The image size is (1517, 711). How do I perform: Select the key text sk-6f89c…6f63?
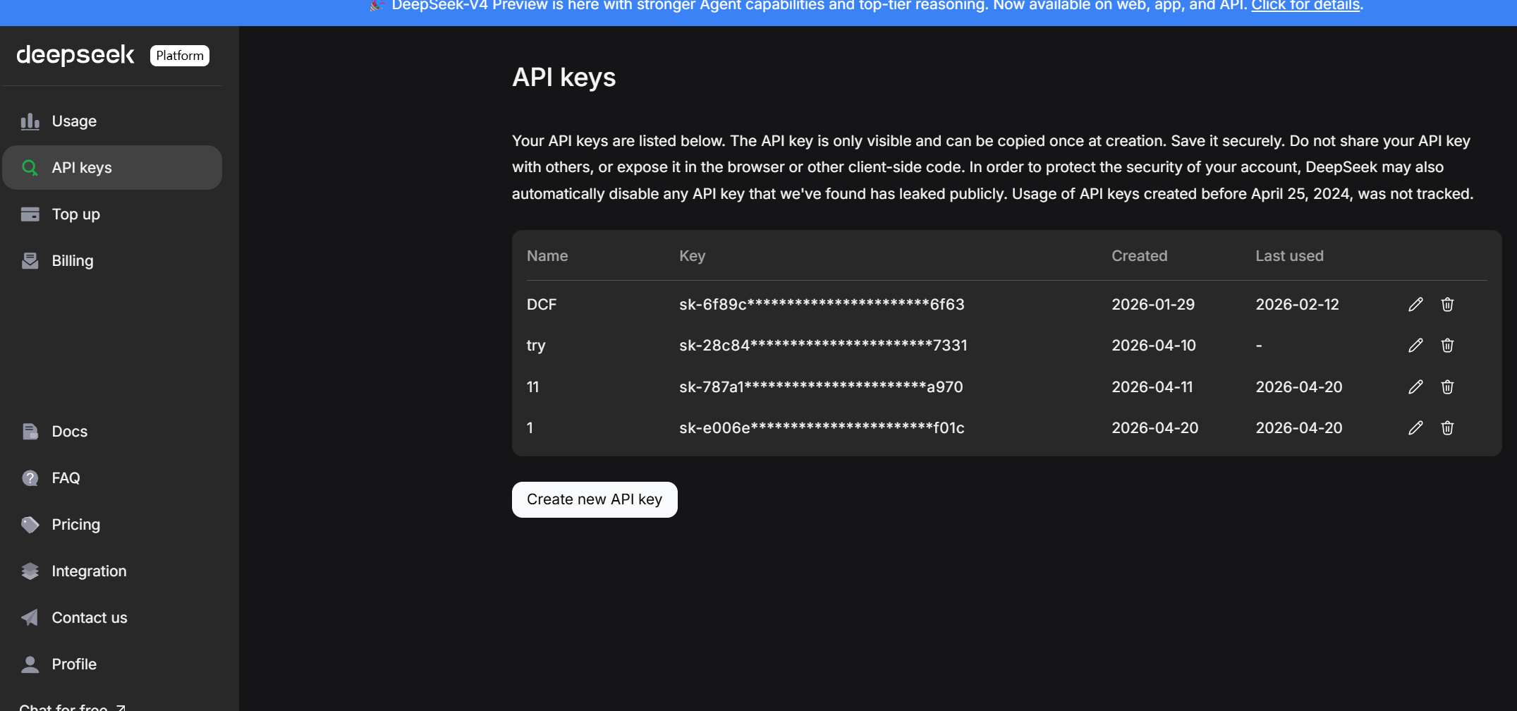point(822,305)
